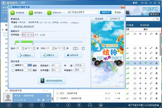The image size is (162, 108).
Task: Click the circled download arrow in bottom bar
Action: click(79, 105)
